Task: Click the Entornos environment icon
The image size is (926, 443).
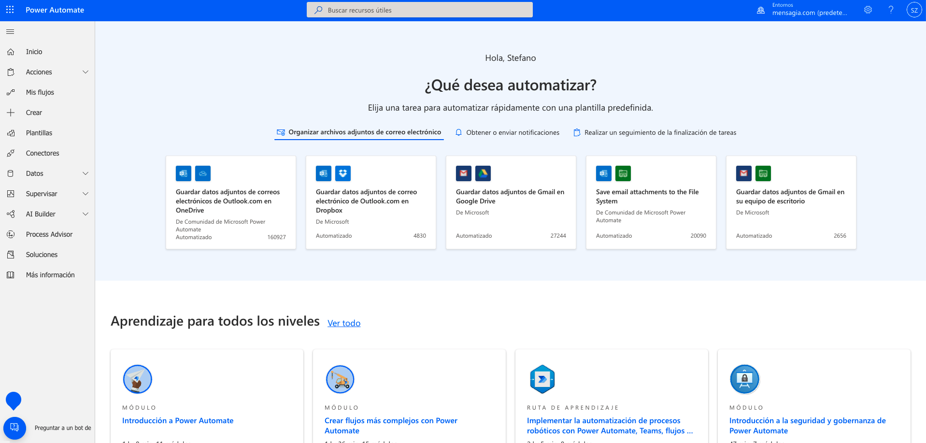Action: (x=761, y=10)
